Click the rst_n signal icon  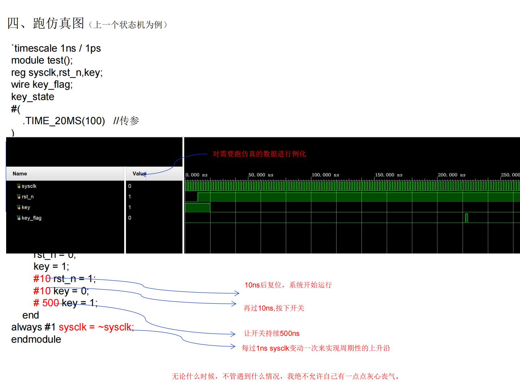pyautogui.click(x=18, y=197)
